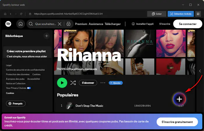Open the three-dots more options menu
Image resolution: width=204 pixels, height=131 pixels.
(x=103, y=83)
